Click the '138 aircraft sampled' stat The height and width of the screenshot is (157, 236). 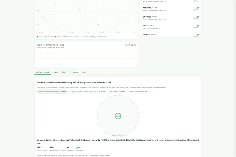(42, 149)
